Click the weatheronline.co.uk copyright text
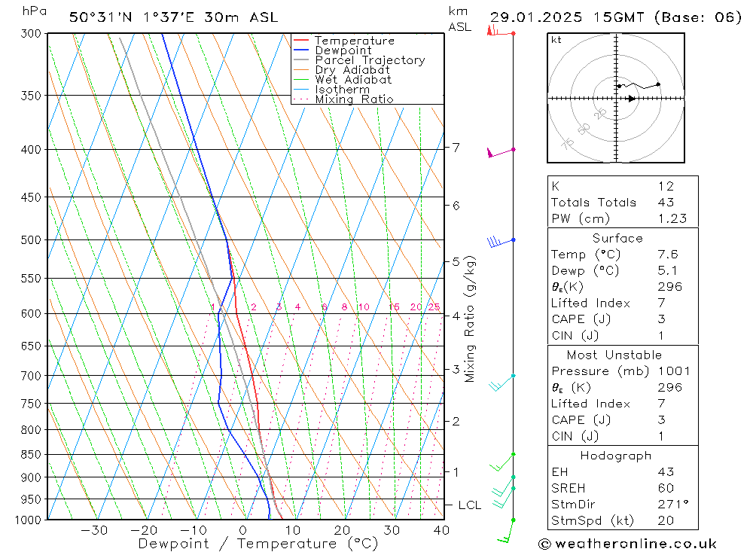The width and height of the screenshot is (753, 552). [627, 544]
